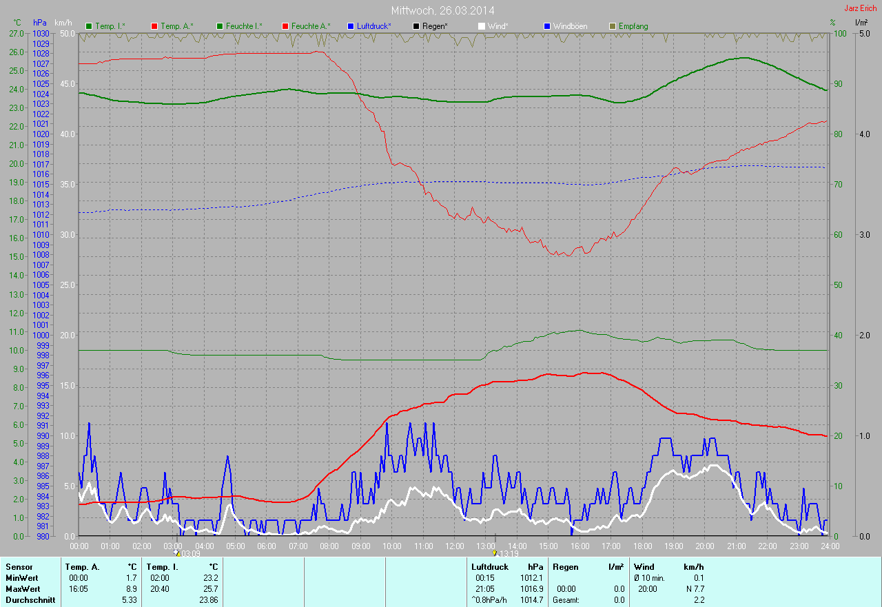This screenshot has width=882, height=607.
Task: Click the Jarz Erich author label
Action: [861, 8]
